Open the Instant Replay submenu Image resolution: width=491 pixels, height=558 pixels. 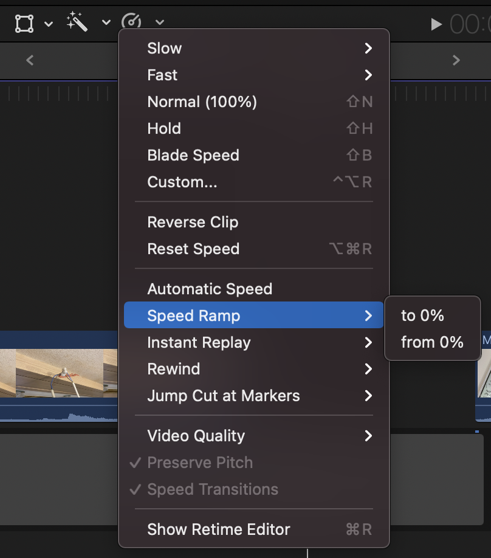253,342
